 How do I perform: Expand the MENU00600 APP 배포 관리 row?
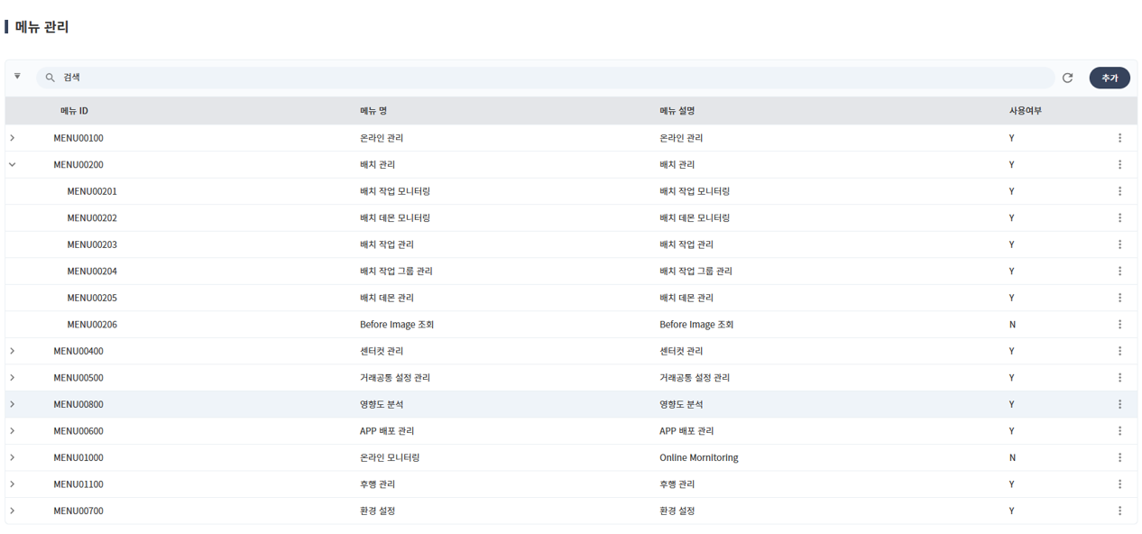[13, 431]
